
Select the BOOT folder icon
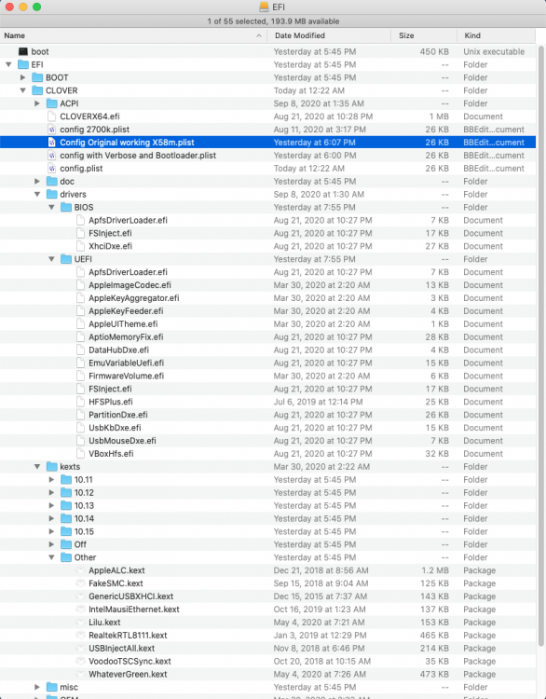click(37, 77)
